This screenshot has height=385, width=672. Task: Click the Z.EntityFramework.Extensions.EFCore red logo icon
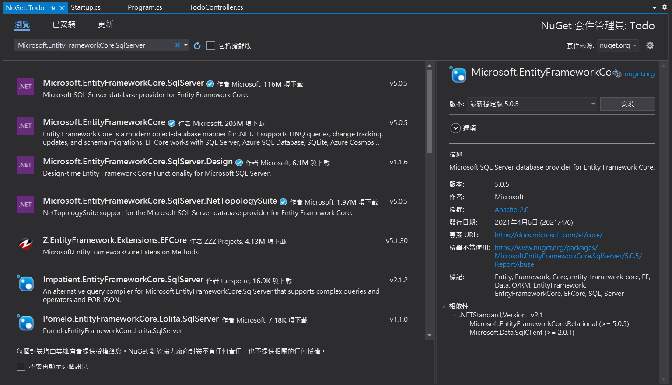[25, 244]
